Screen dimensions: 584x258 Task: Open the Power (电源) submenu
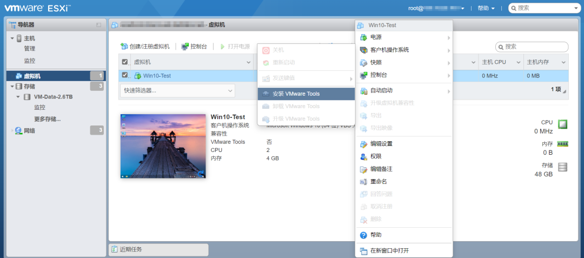click(x=404, y=37)
